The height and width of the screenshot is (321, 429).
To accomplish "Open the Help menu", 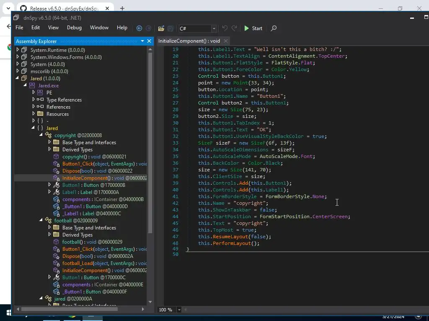I will tap(122, 28).
